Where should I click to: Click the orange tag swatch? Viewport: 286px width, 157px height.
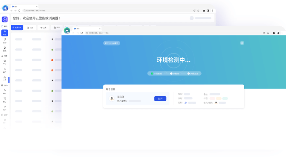point(219,98)
